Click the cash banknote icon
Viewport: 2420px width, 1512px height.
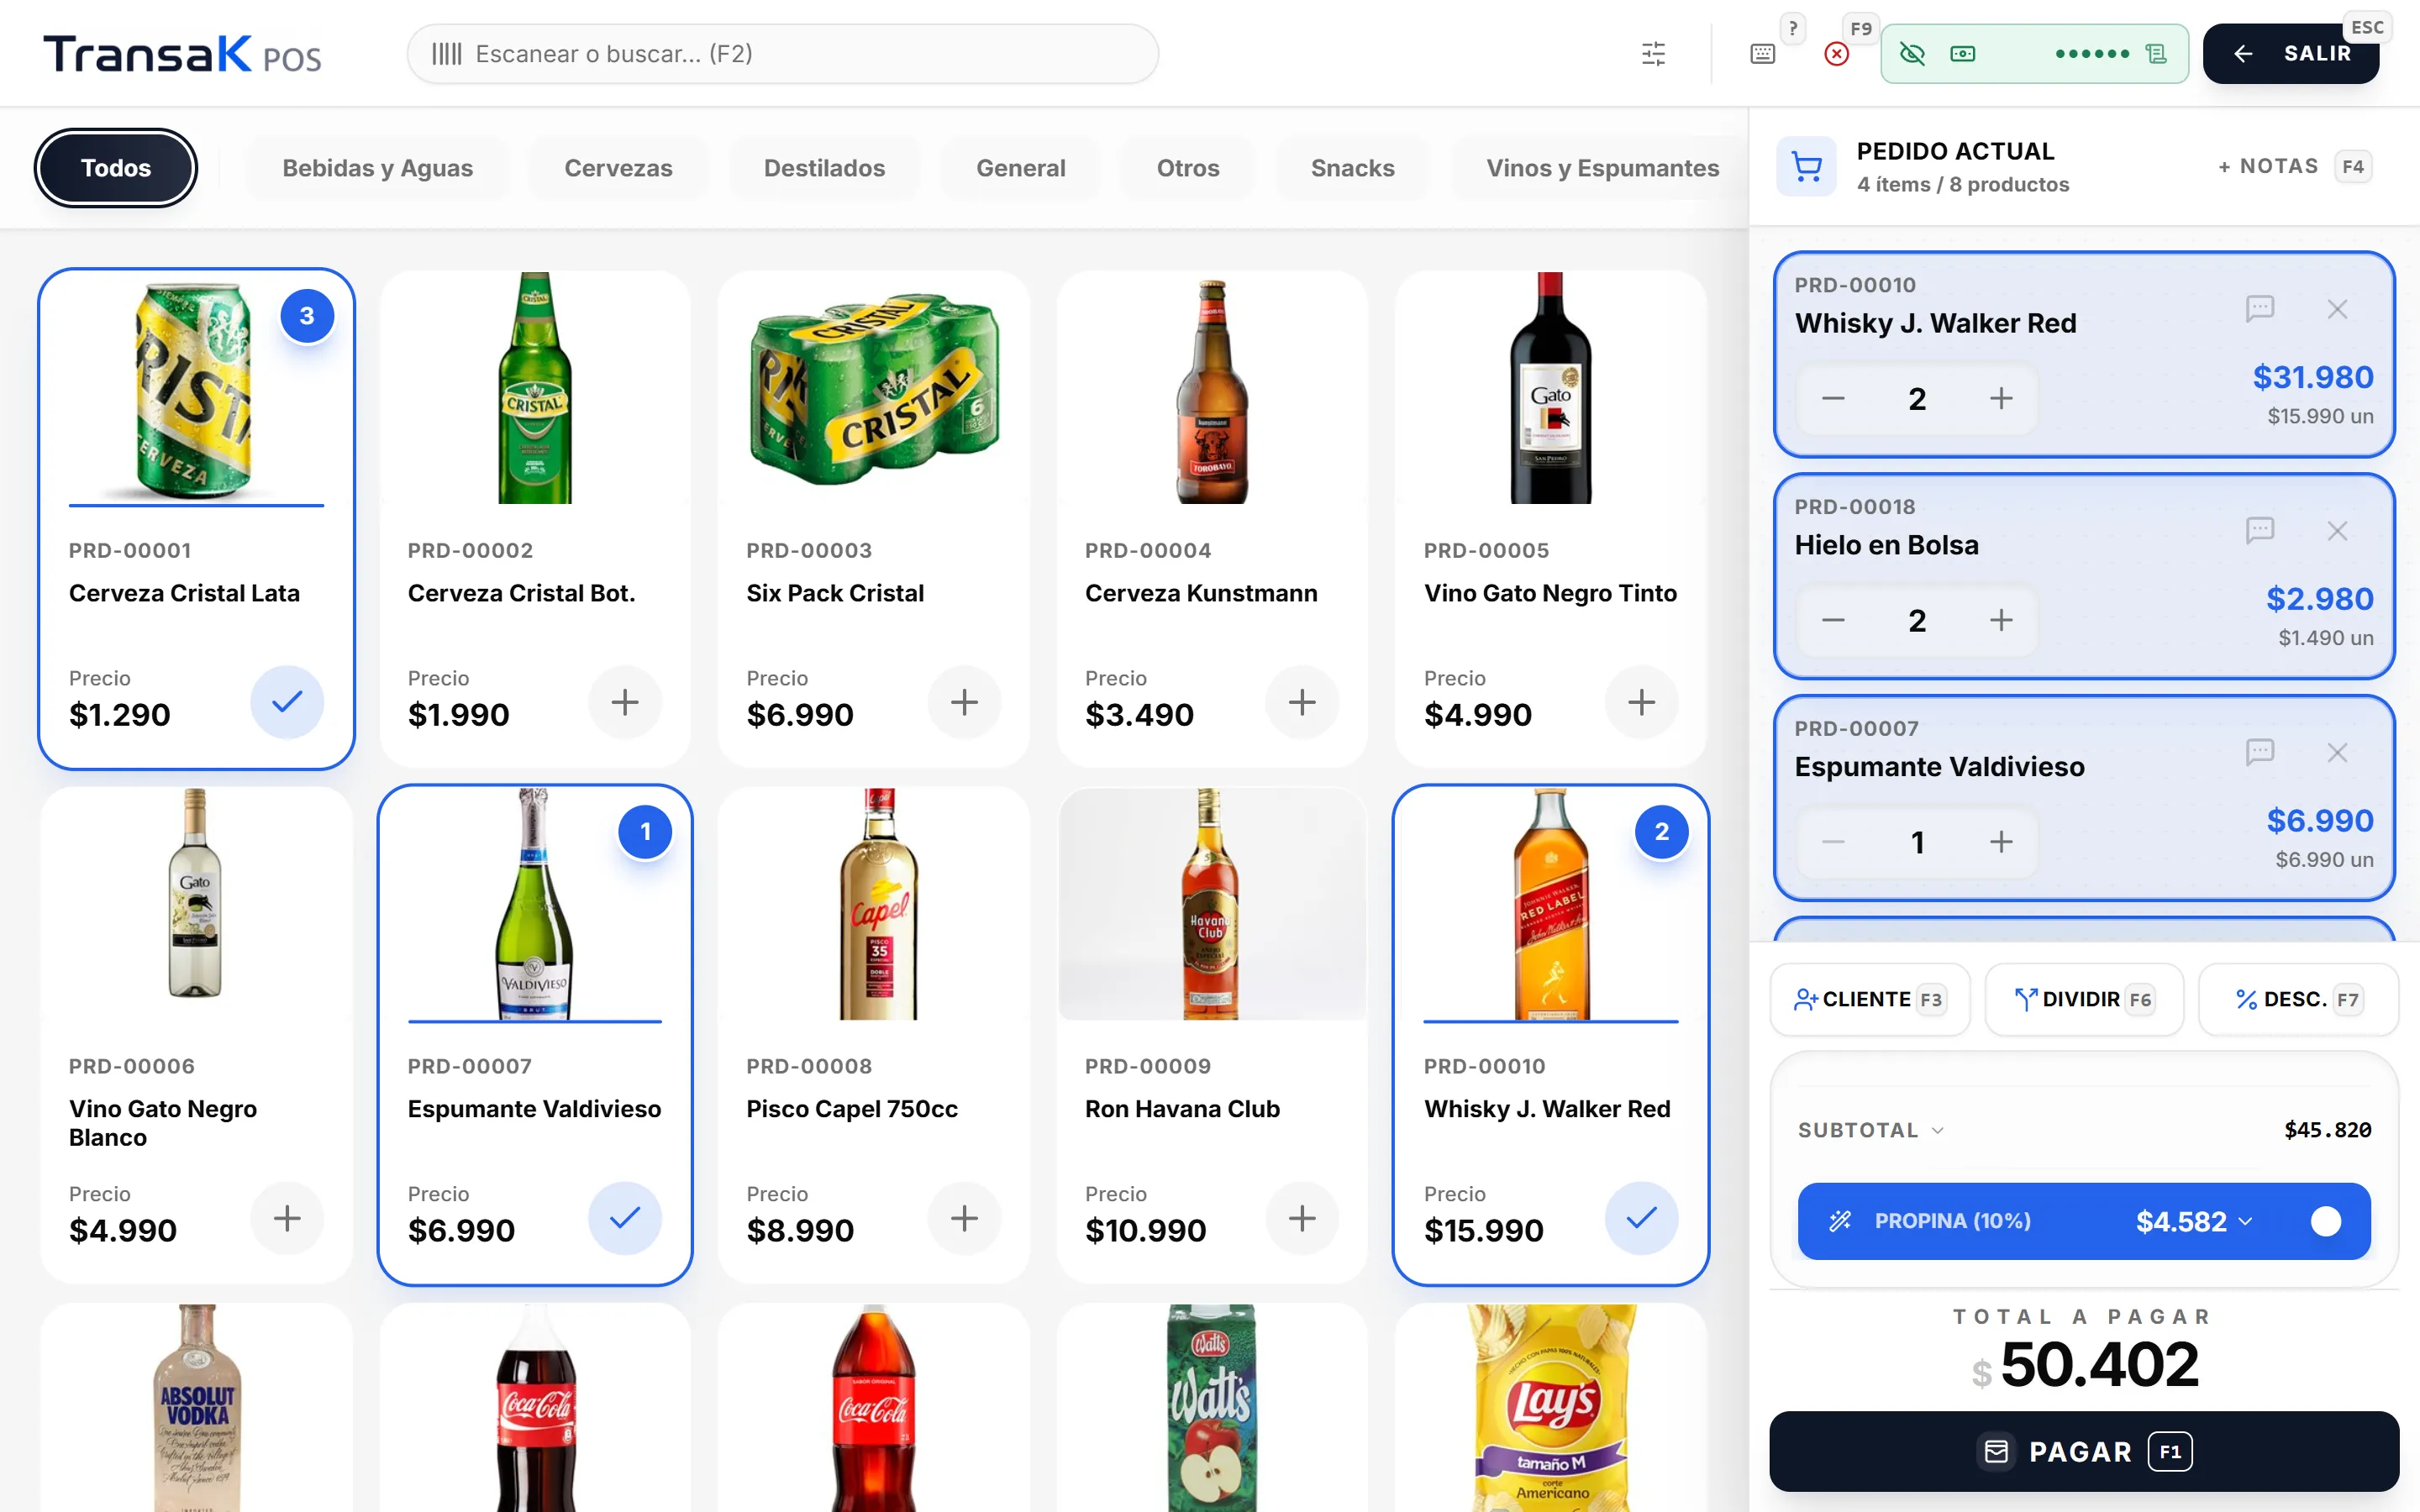(1962, 54)
